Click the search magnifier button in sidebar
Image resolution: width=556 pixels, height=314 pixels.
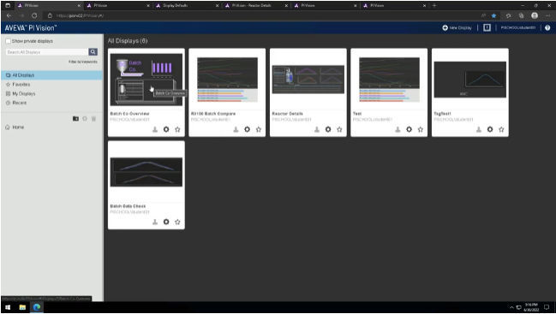[x=93, y=52]
